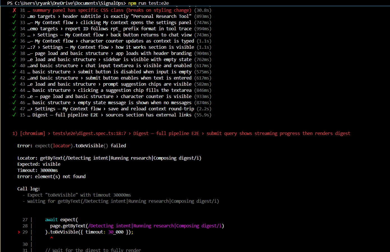The height and width of the screenshot is (252, 390).
Task: Click the Call log heading
Action: point(28,189)
